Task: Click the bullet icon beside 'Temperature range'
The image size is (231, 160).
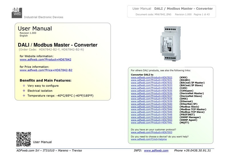Action: pyautogui.click(x=24, y=96)
